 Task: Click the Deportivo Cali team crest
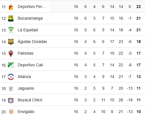tap(11, 65)
